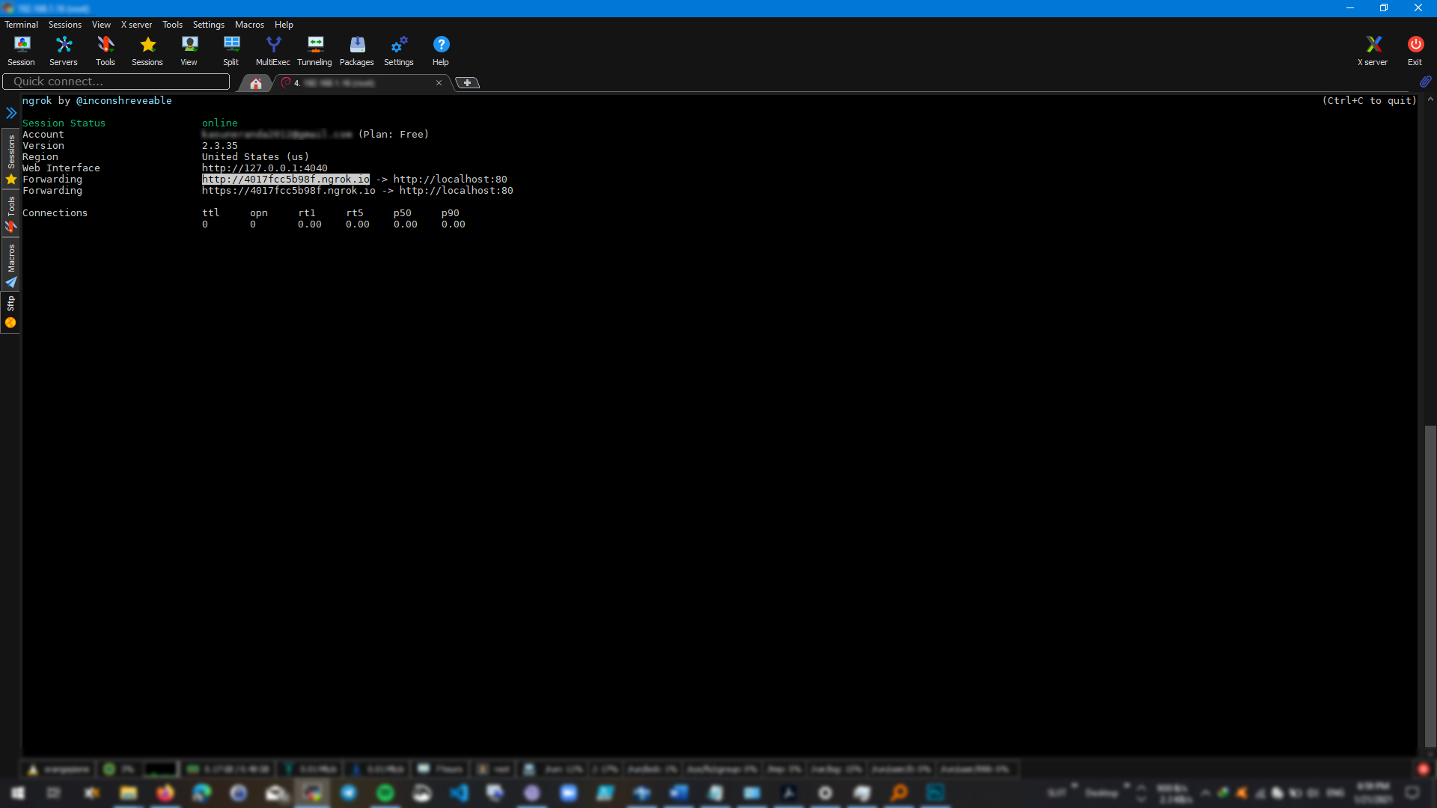The image size is (1437, 808).
Task: Open the Help question mark icon
Action: pyautogui.click(x=441, y=51)
